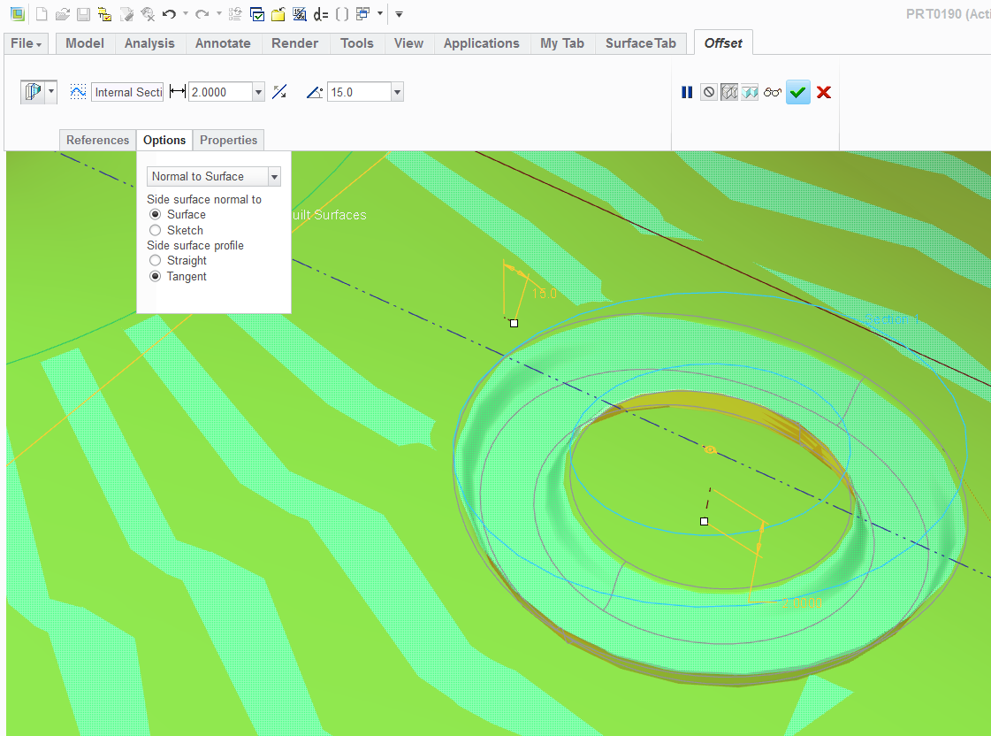Accept the feature with the green checkmark
This screenshot has width=991, height=736.
pos(797,92)
